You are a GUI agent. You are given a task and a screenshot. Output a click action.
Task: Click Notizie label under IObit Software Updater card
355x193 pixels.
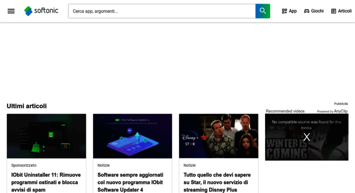(103, 165)
